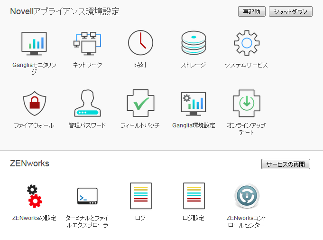Launch the terminal and file explorer icon
The width and height of the screenshot is (323, 240).
87,196
